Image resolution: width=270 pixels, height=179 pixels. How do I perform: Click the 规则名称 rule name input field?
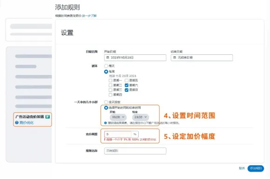coord(135,151)
